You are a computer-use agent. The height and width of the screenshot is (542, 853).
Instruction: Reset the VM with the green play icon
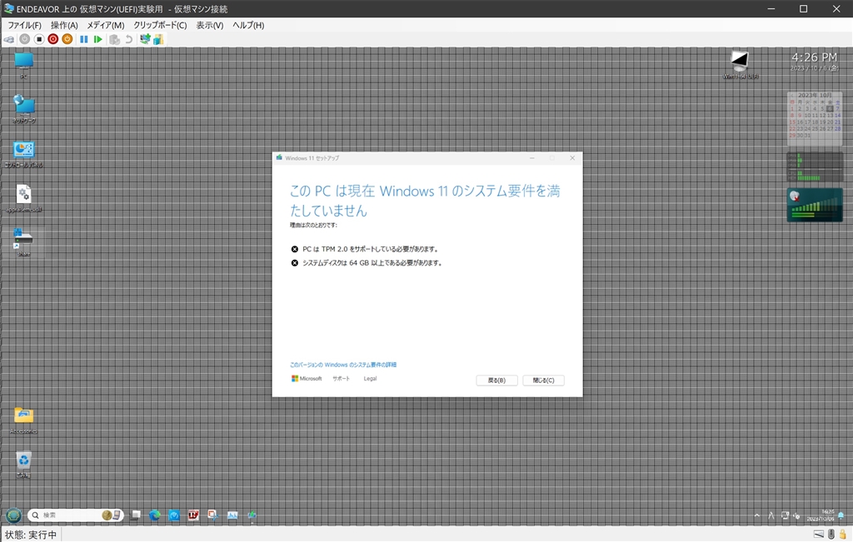pyautogui.click(x=98, y=39)
